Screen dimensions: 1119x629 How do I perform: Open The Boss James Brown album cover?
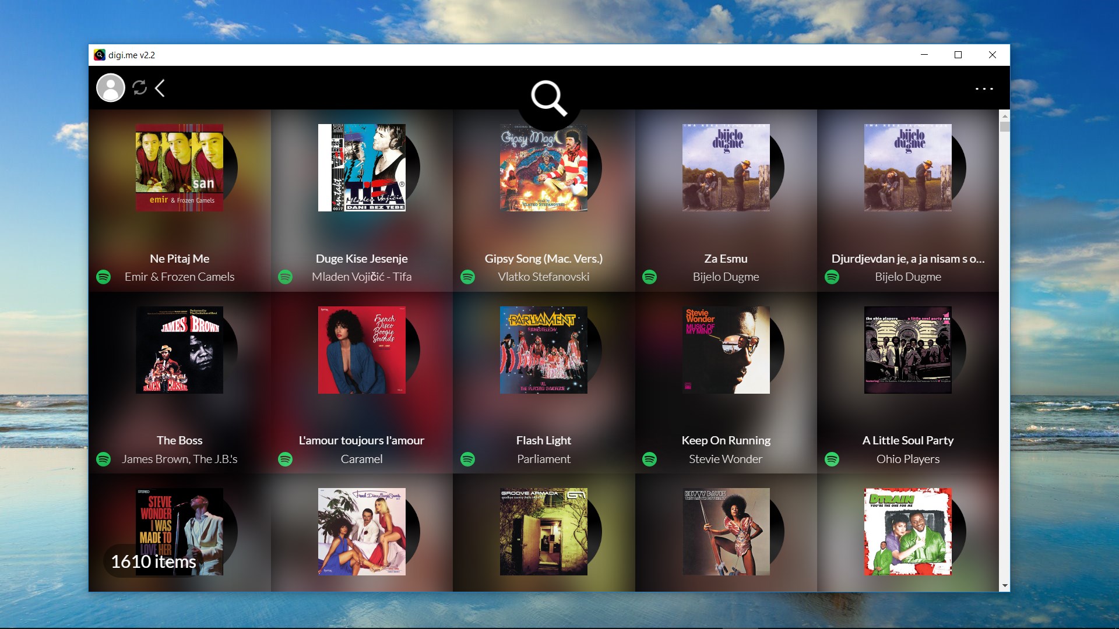[180, 350]
